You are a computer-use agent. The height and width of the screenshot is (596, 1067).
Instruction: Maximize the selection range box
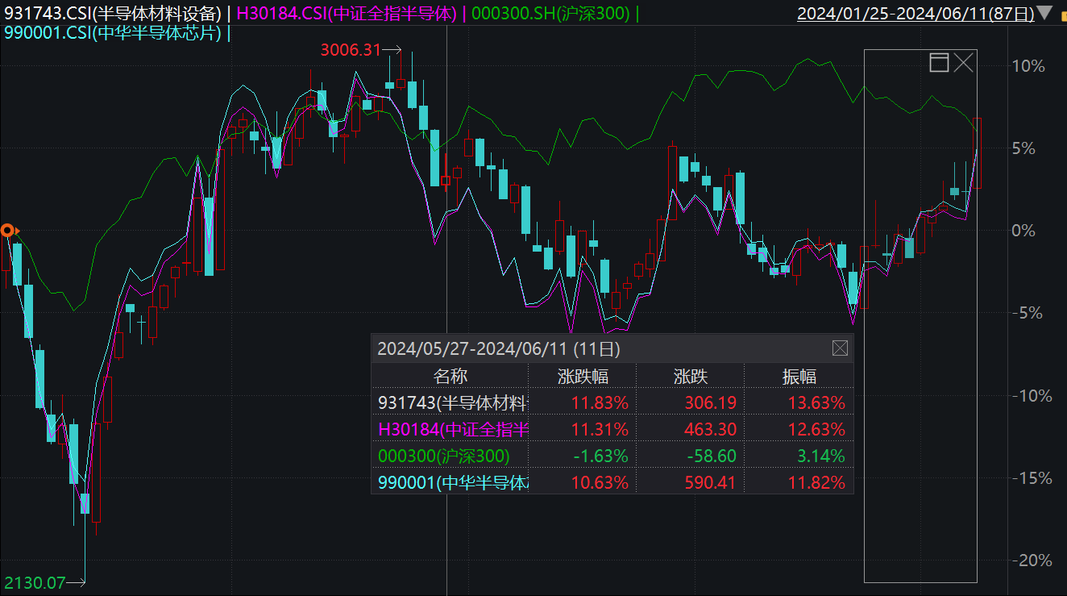click(939, 63)
